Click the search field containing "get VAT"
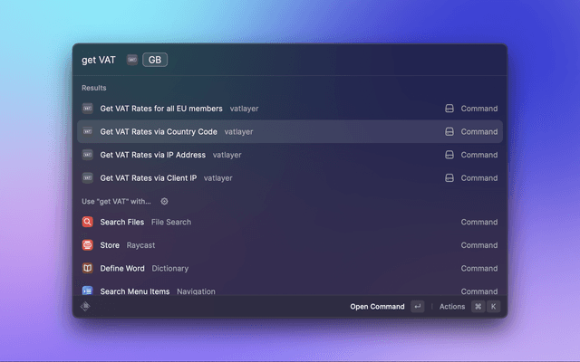The image size is (580, 362). click(99, 60)
